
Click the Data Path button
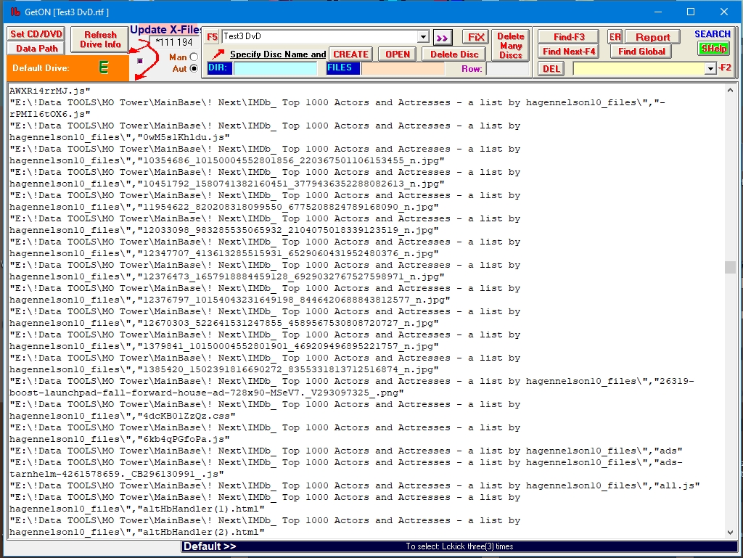[x=36, y=48]
